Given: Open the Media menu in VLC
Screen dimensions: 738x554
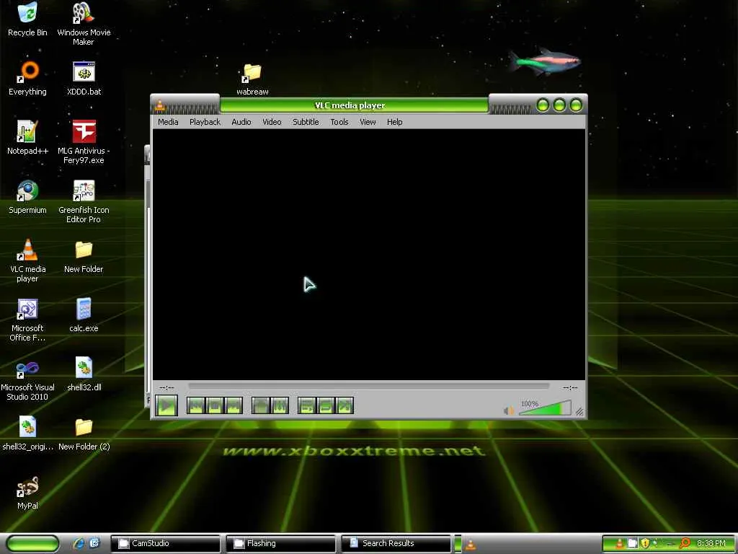Looking at the screenshot, I should point(168,122).
